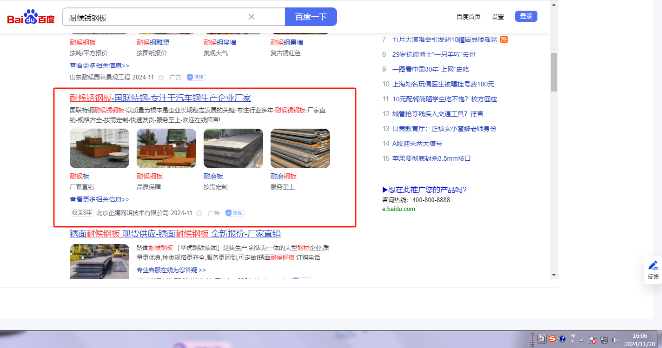Image resolution: width=662 pixels, height=348 pixels.
Task: Click the 耐候板 link under 国联特钢
Action: click(x=79, y=176)
